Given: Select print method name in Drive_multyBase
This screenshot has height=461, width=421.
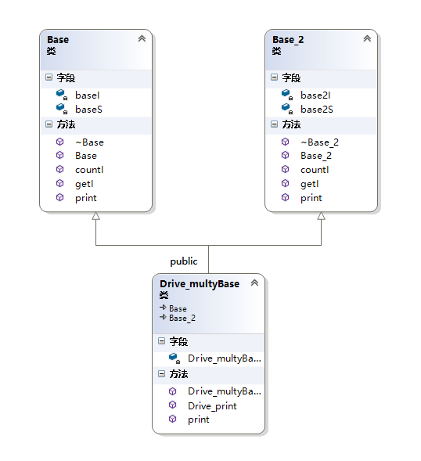Looking at the screenshot, I should (199, 420).
